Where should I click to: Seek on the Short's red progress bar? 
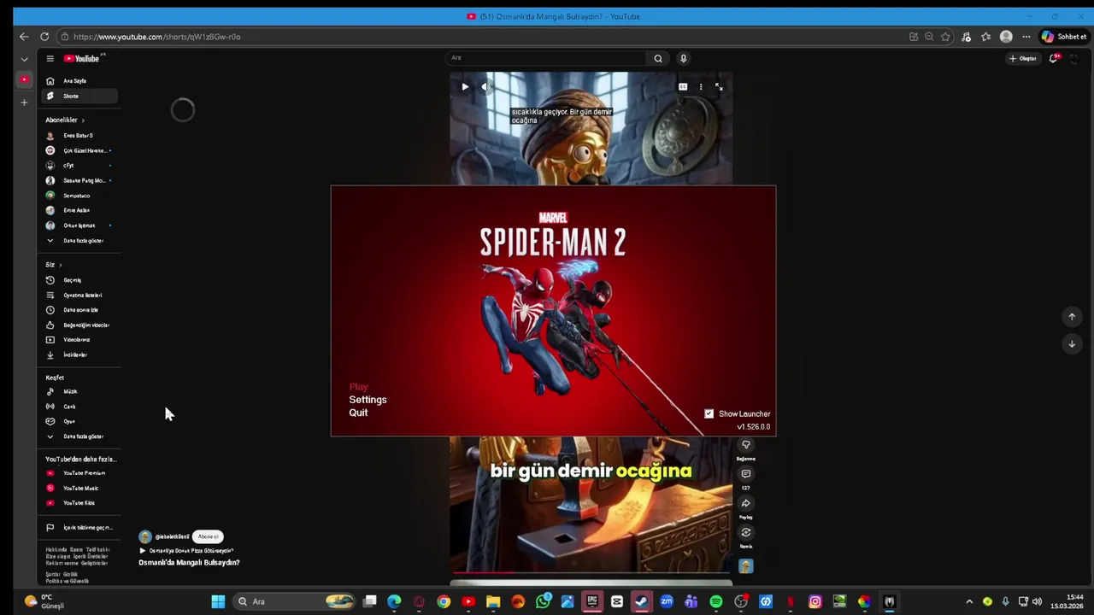pyautogui.click(x=591, y=573)
